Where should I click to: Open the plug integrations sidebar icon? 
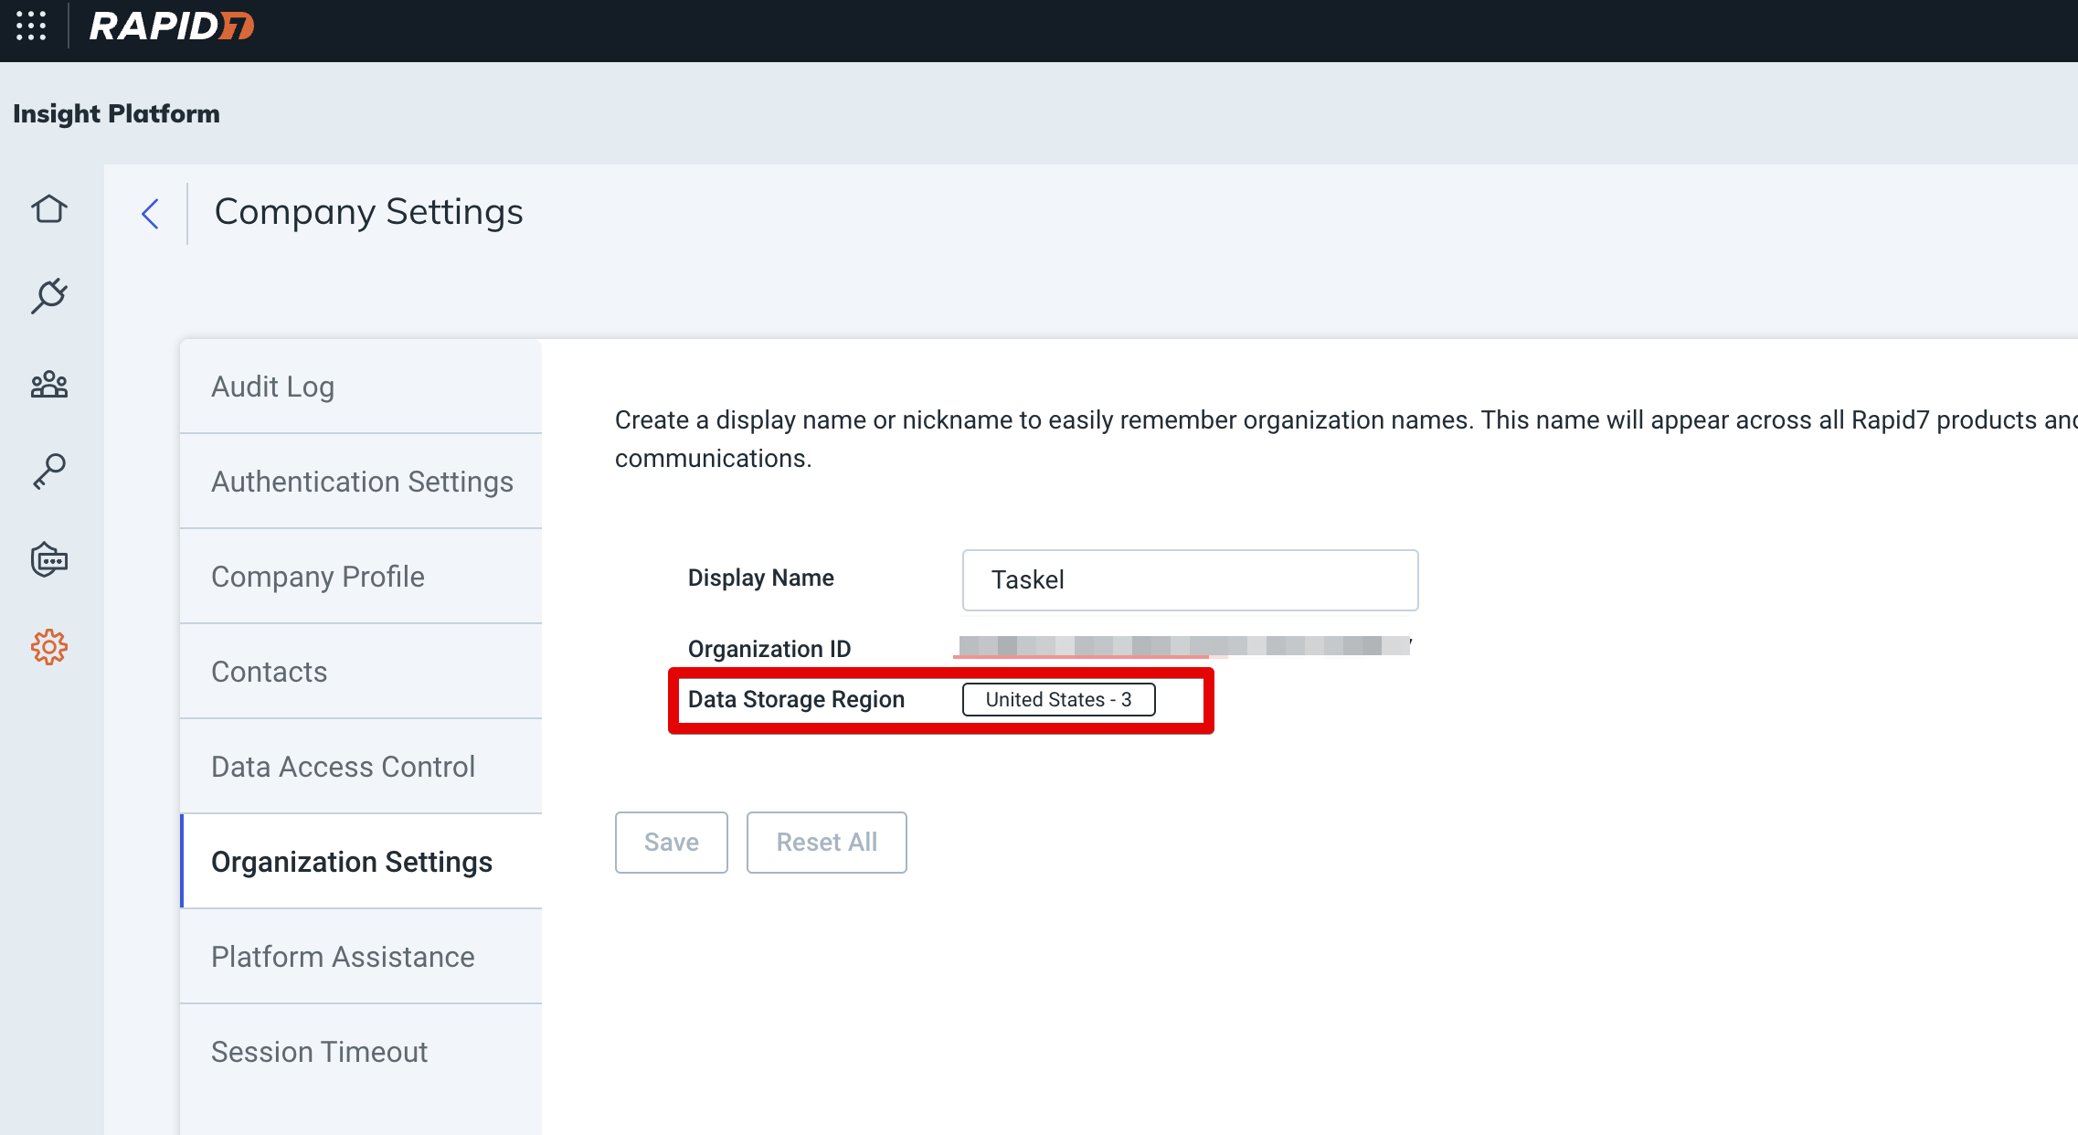point(49,296)
